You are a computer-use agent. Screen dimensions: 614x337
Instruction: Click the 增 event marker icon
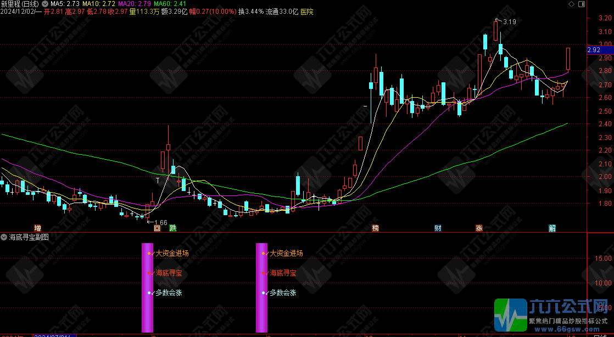(37, 228)
